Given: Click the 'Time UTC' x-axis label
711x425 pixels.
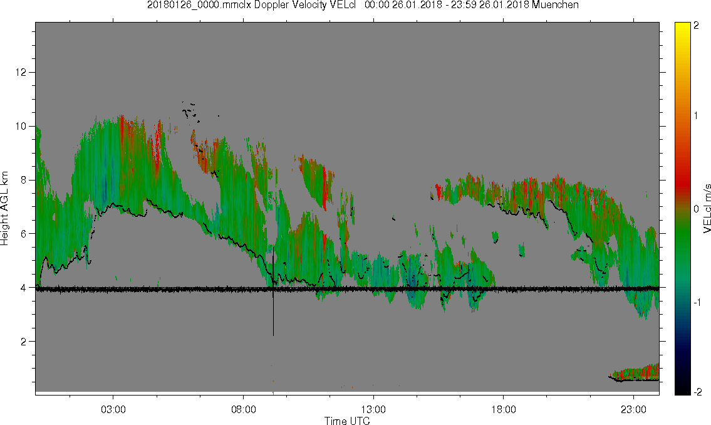Looking at the screenshot, I should tap(347, 421).
